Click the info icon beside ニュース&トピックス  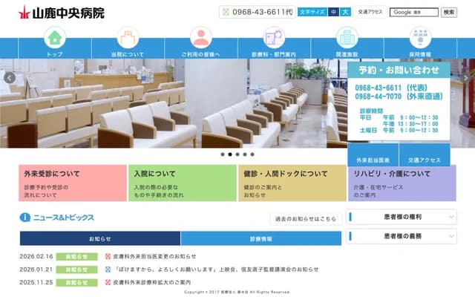coord(24,218)
